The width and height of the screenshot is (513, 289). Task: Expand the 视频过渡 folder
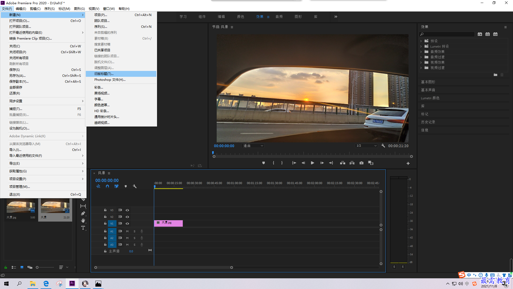[421, 68]
